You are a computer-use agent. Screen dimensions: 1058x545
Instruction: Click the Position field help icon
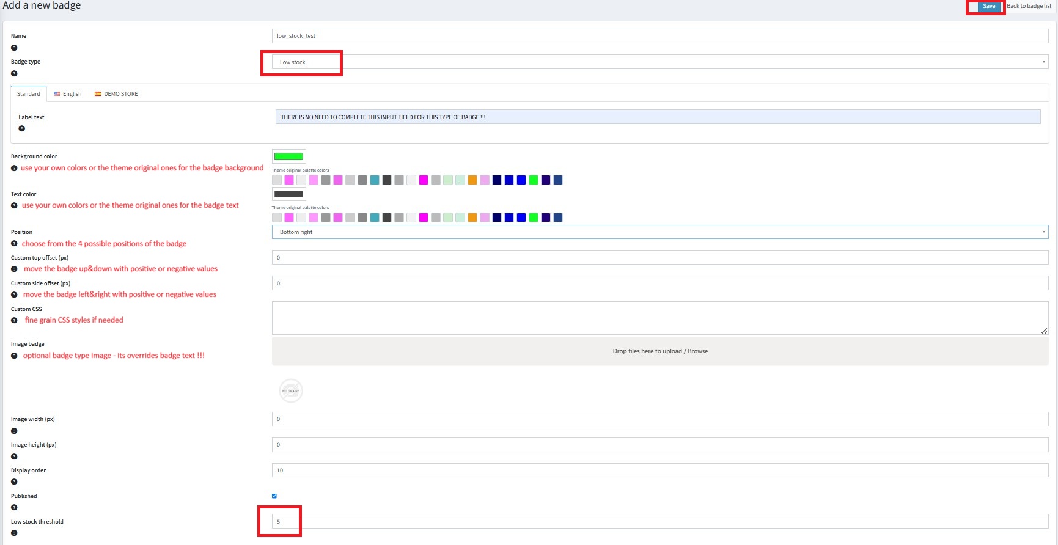[14, 243]
